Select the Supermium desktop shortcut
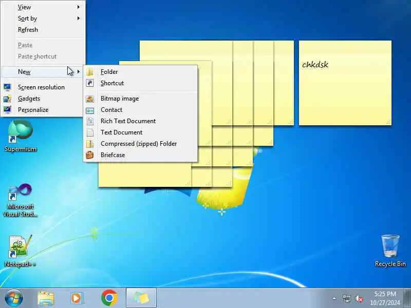Viewport: 411px width, 308px height. (21, 136)
